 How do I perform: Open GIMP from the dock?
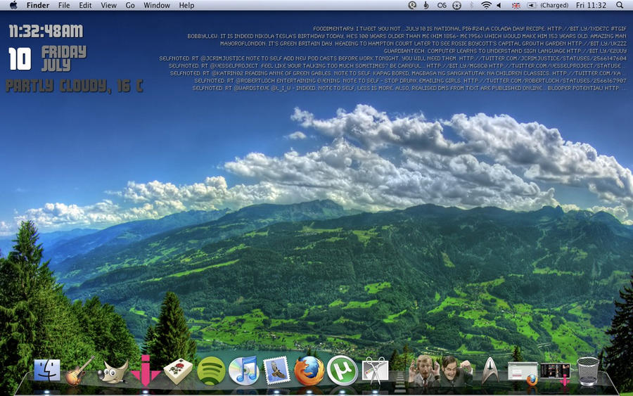113,372
